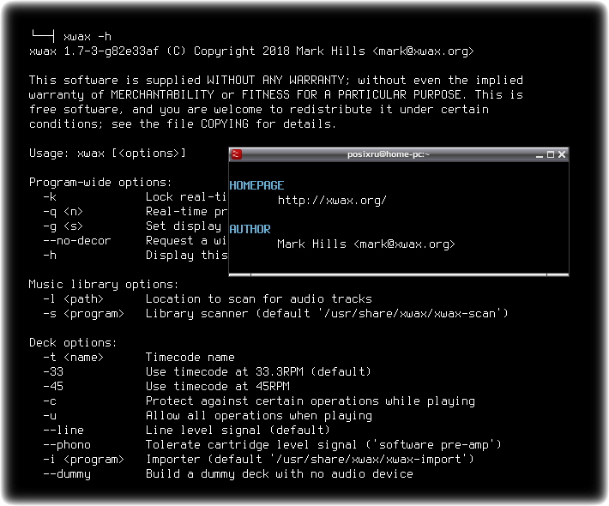609x506 pixels.
Task: Click the 'Music library options:' heading
Action: (x=104, y=284)
